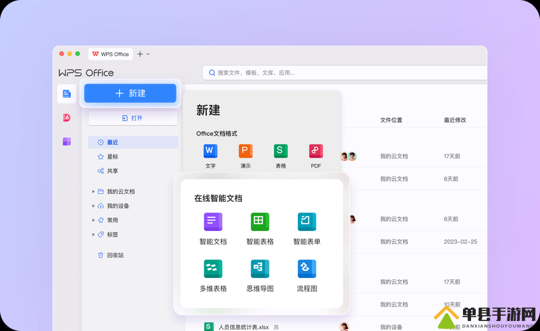
Task: Create a 智能表格 smart sheet
Action: tap(260, 228)
